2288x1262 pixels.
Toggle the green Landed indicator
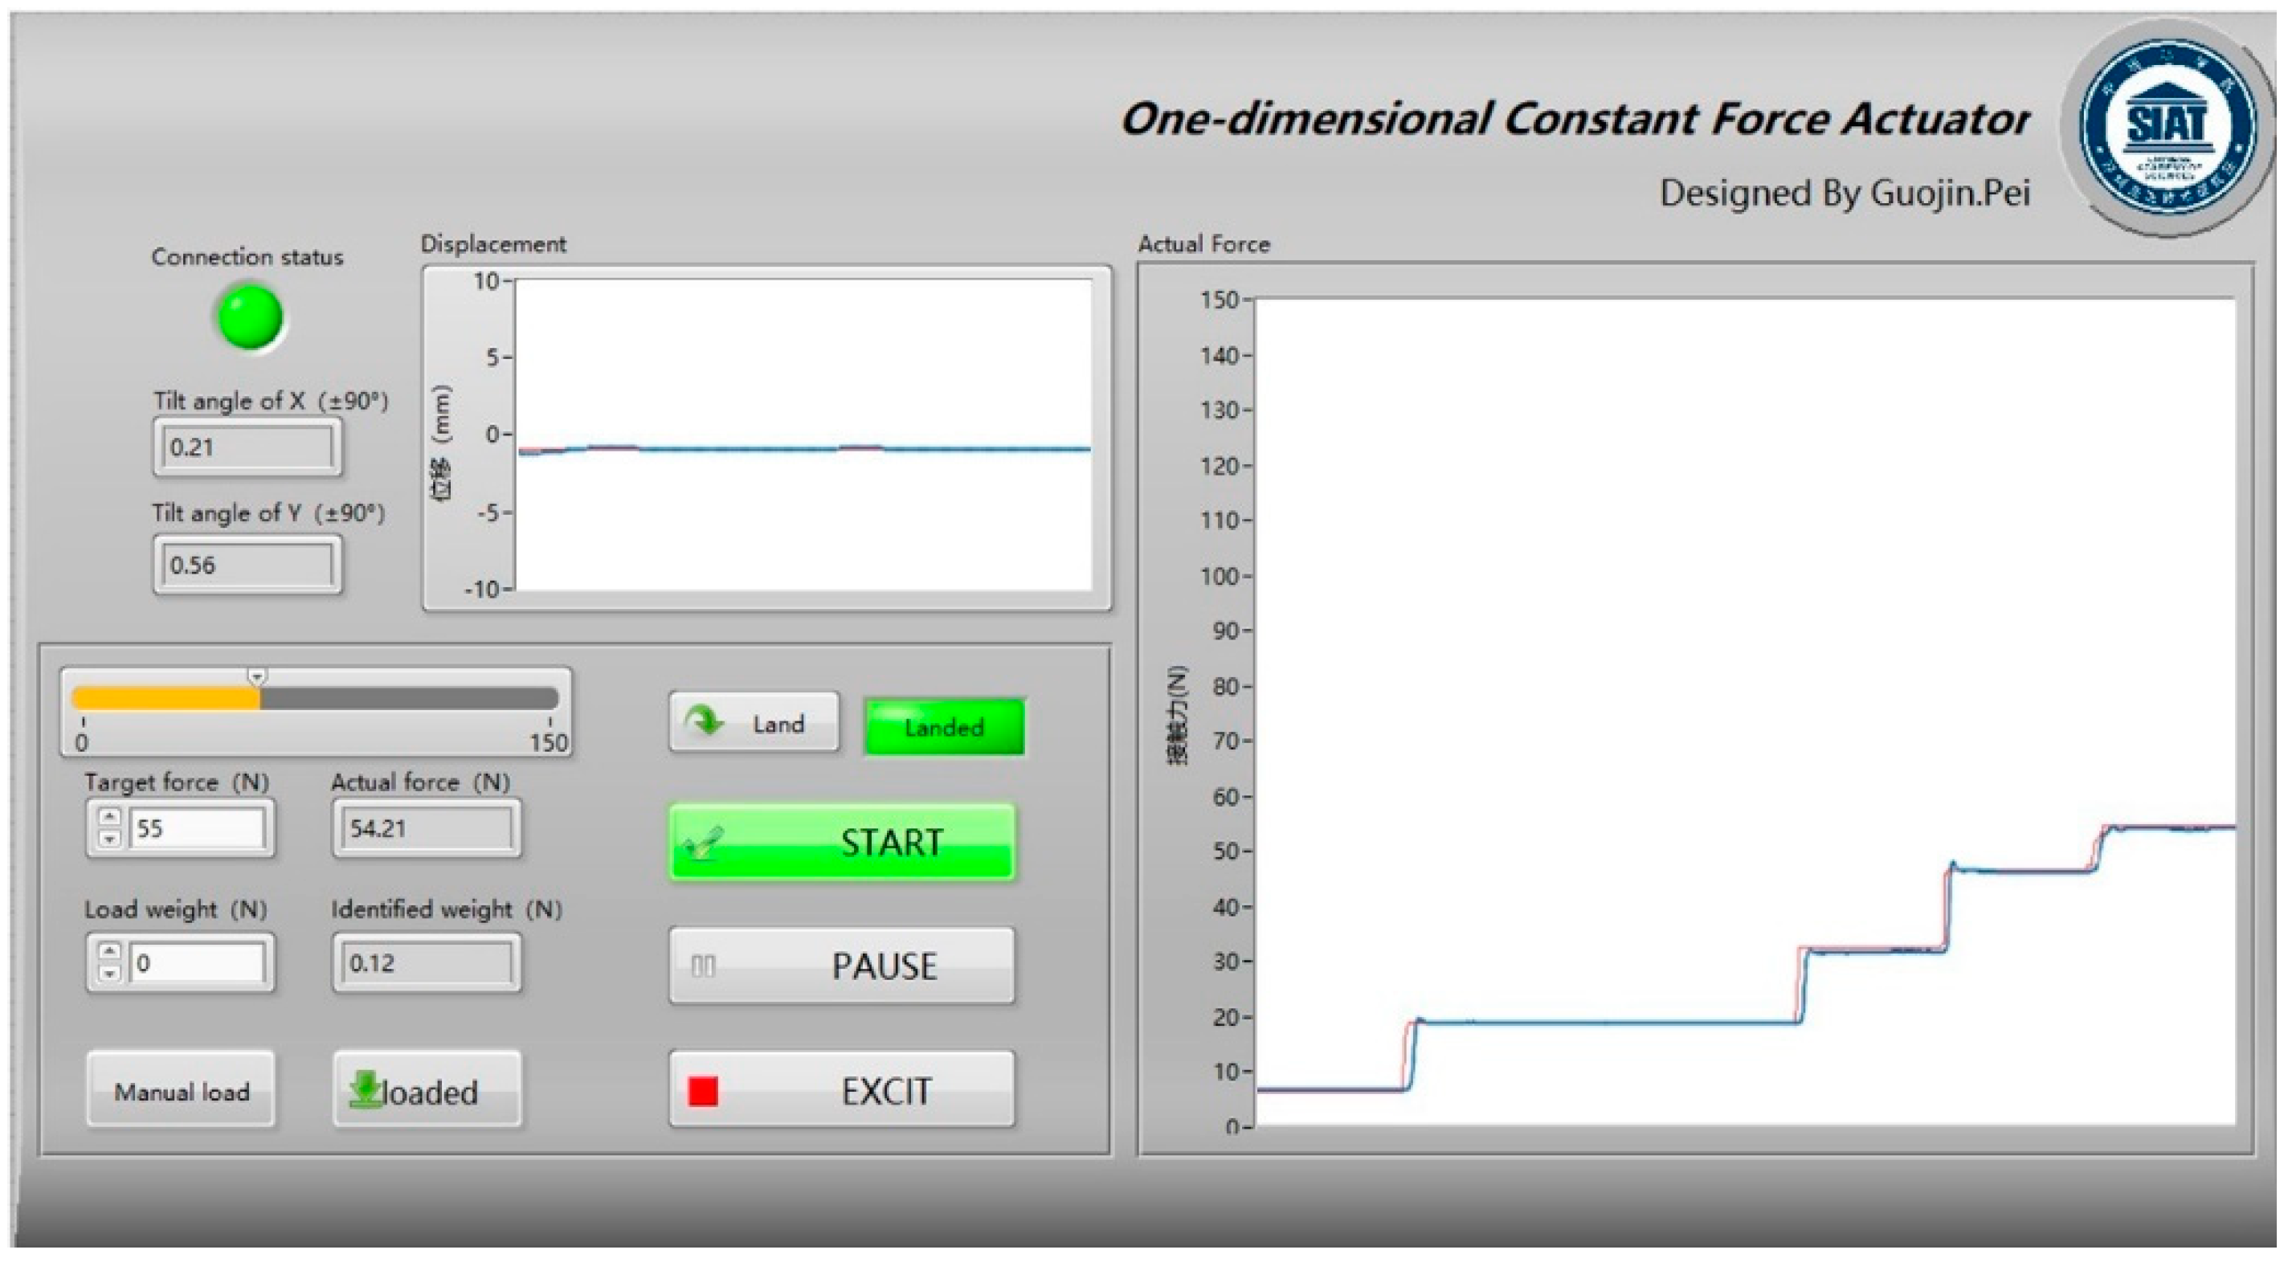[943, 727]
